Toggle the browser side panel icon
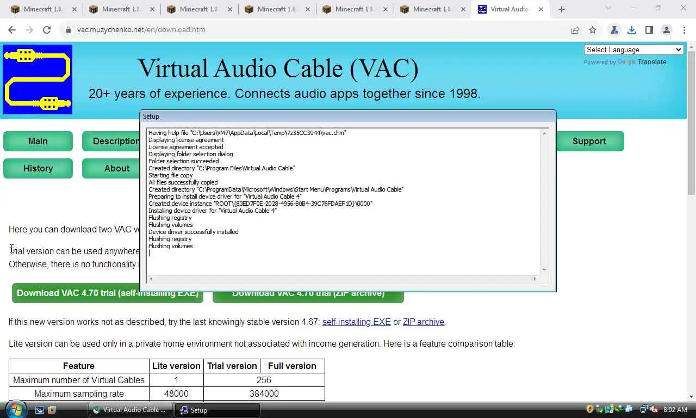 point(649,30)
